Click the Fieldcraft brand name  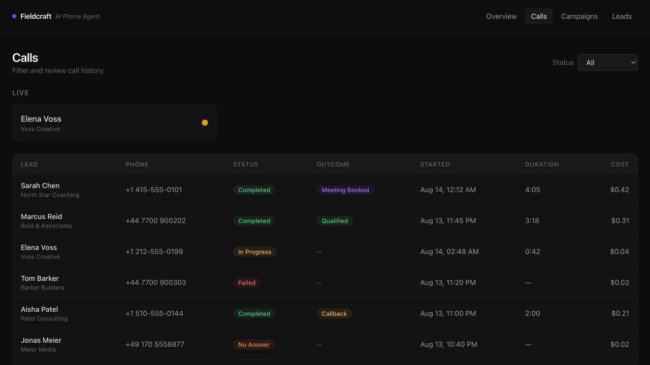click(x=36, y=16)
